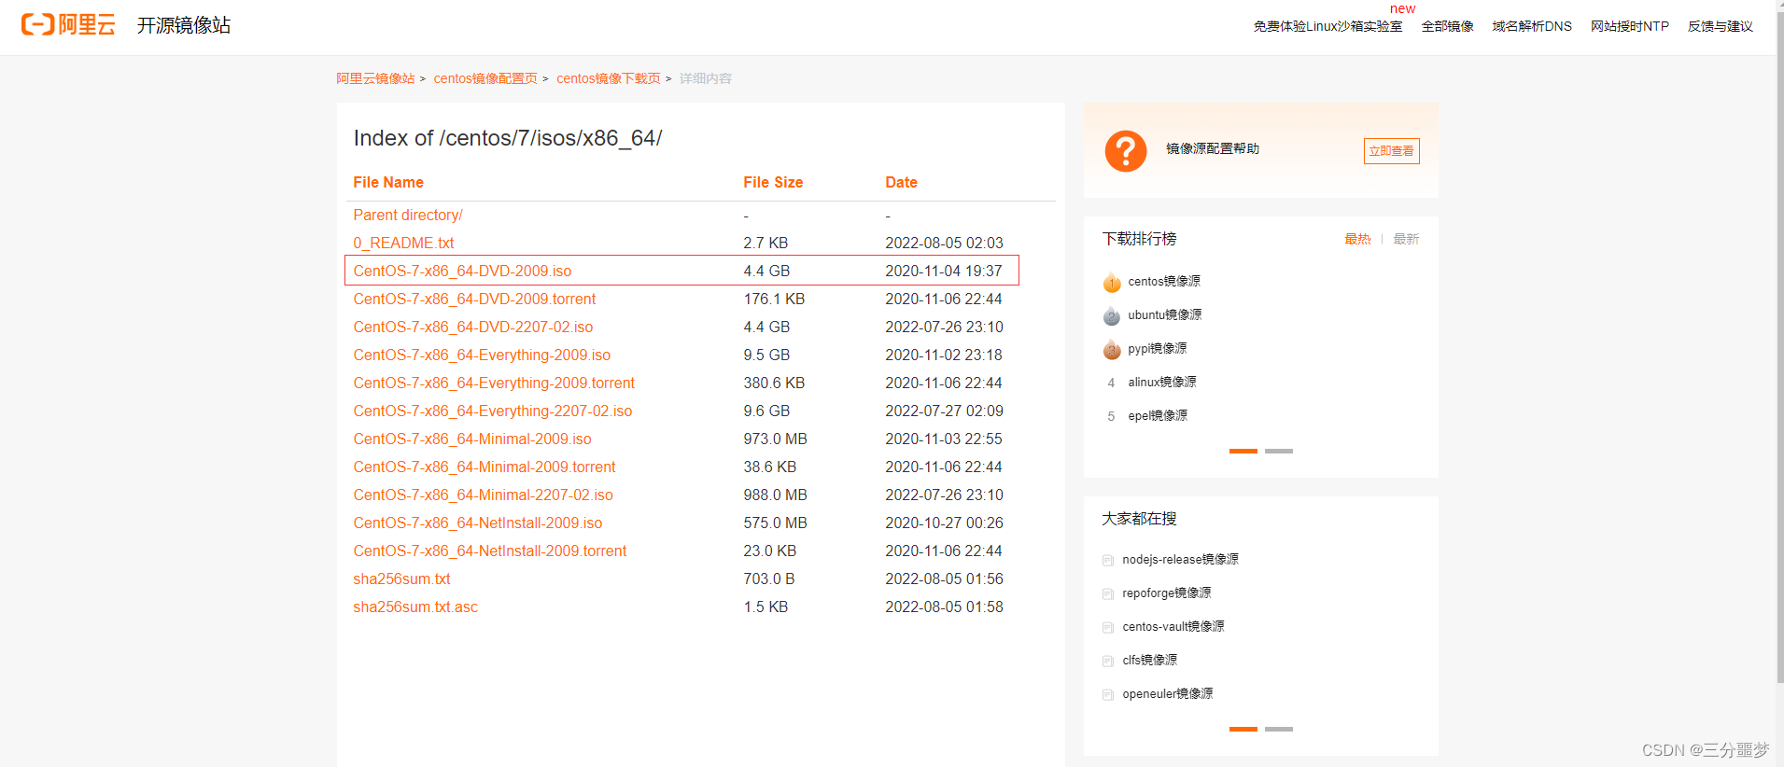Click the date 2020-11-04 19:37
Image resolution: width=1784 pixels, height=767 pixels.
click(944, 271)
